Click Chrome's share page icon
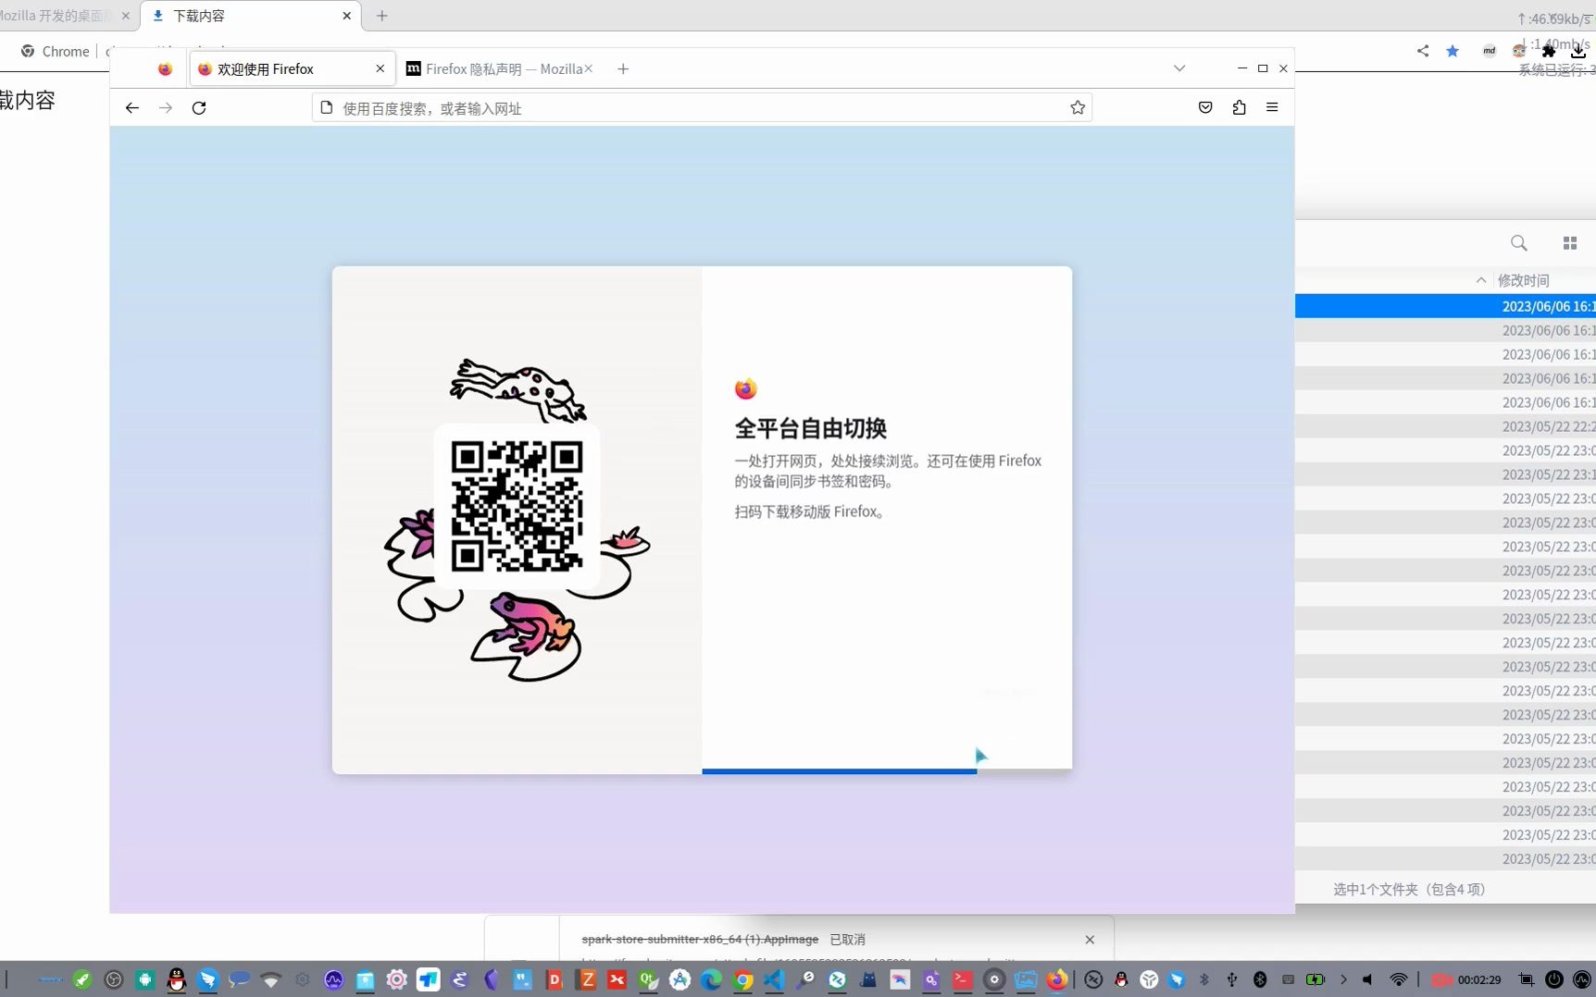This screenshot has height=997, width=1596. point(1423,51)
